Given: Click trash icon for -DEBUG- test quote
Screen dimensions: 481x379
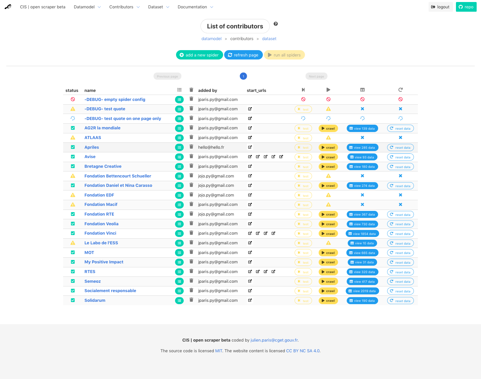Looking at the screenshot, I should click(x=191, y=109).
